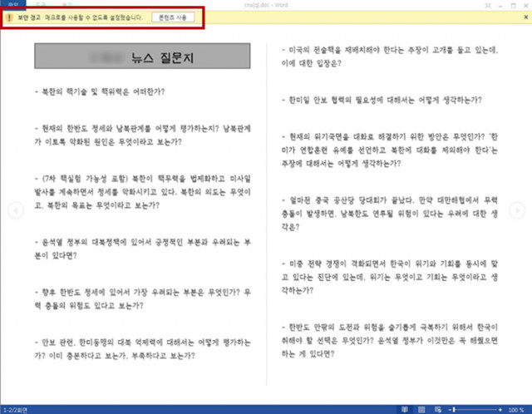Close the Word window

pyautogui.click(x=525, y=4)
